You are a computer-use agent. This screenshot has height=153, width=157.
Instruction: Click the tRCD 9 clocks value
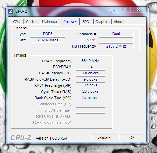coord(90,79)
